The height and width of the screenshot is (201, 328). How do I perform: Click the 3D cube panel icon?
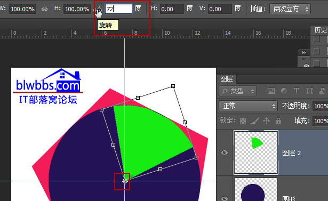[x=306, y=66]
